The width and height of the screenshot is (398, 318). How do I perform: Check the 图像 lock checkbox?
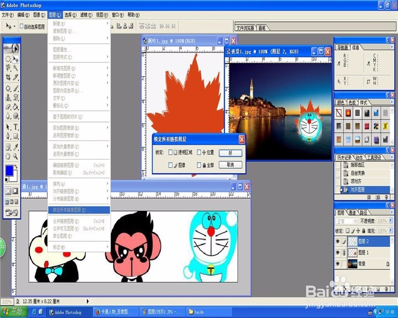pyautogui.click(x=171, y=165)
